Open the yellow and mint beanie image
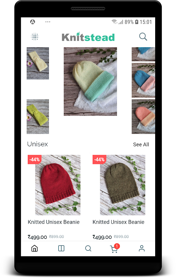176x278 pixels. click(90, 82)
